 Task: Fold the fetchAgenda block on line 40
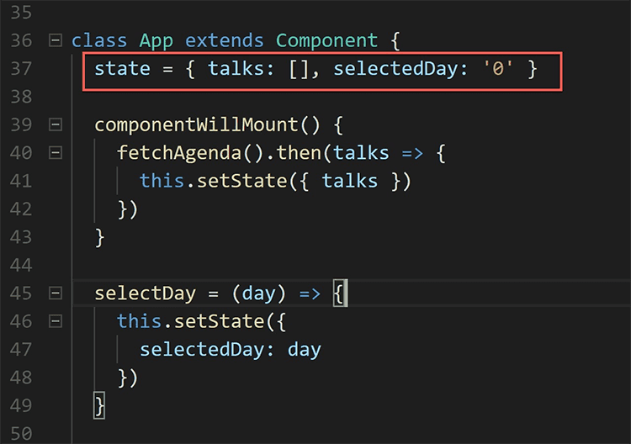(56, 153)
